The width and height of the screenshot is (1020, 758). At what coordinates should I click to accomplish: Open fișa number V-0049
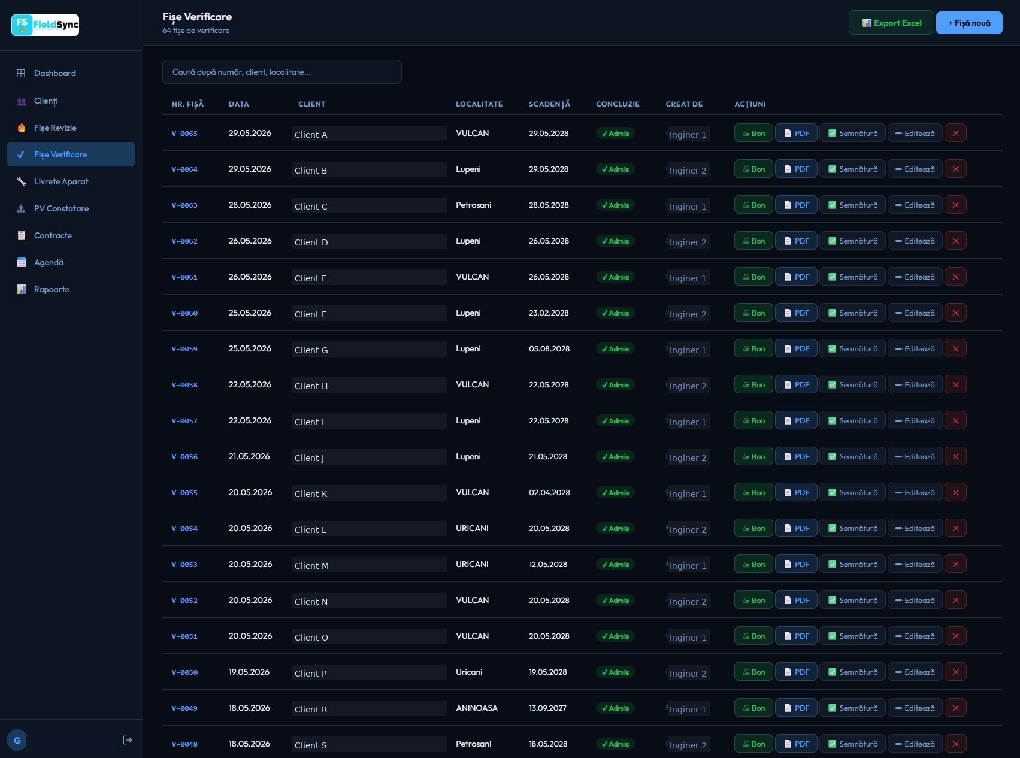[x=184, y=708]
